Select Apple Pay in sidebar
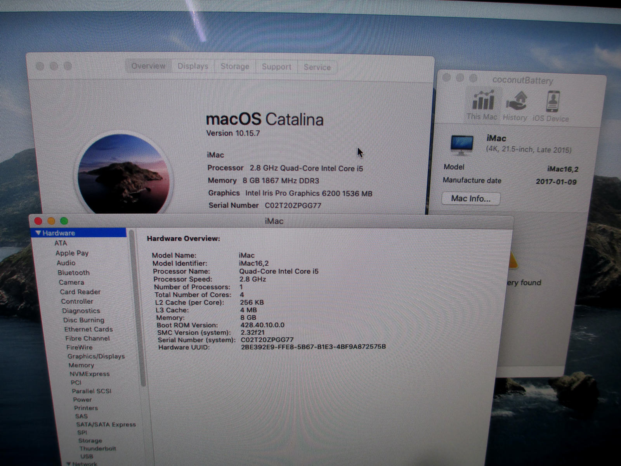Image resolution: width=621 pixels, height=466 pixels. (72, 253)
